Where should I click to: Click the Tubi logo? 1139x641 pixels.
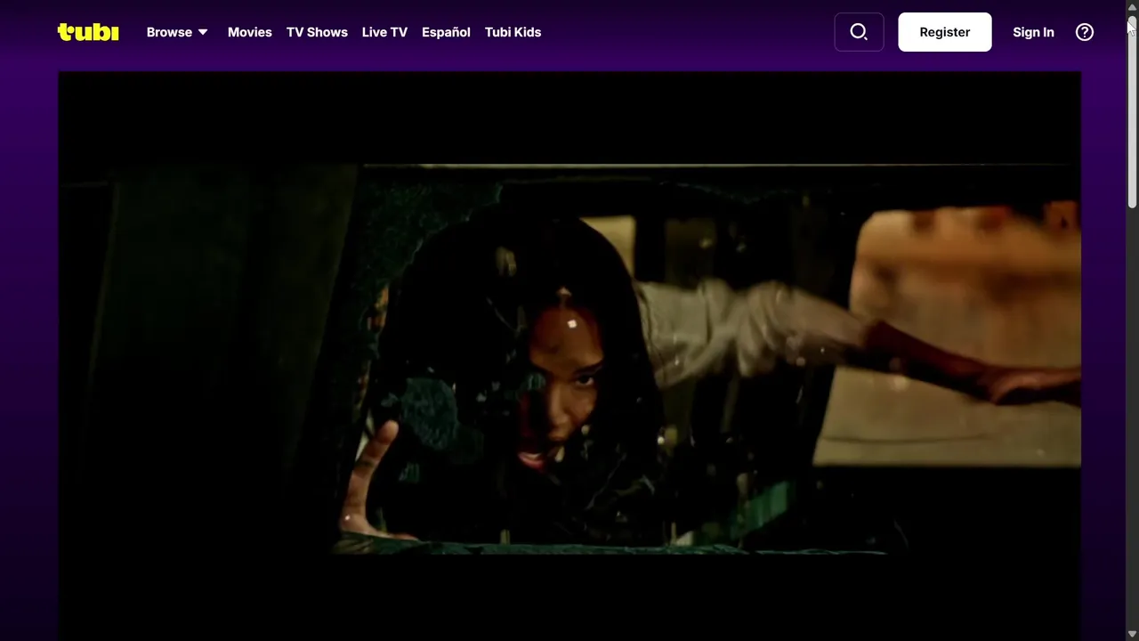[88, 32]
